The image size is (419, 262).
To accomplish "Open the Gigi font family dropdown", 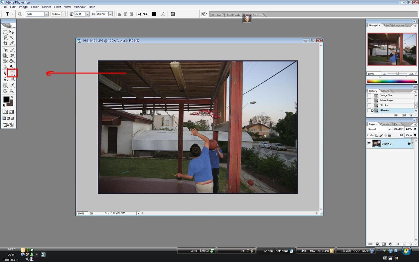I will tap(46, 14).
